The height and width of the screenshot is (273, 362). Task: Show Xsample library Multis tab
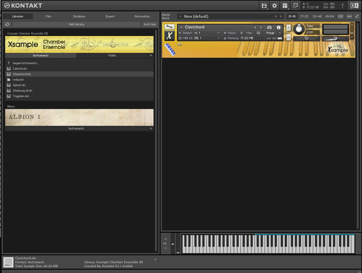click(x=112, y=56)
